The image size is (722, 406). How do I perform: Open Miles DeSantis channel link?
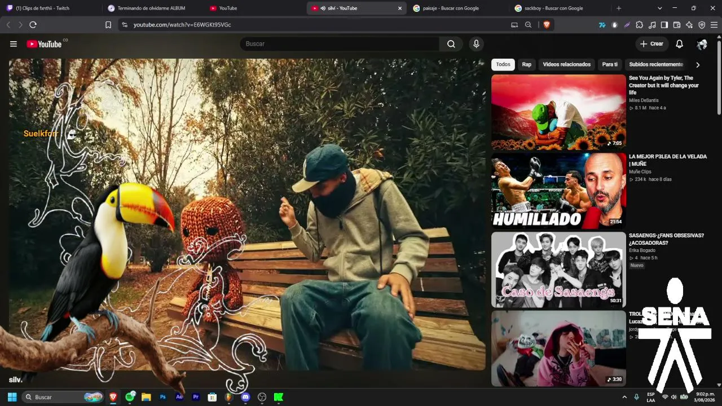point(644,100)
